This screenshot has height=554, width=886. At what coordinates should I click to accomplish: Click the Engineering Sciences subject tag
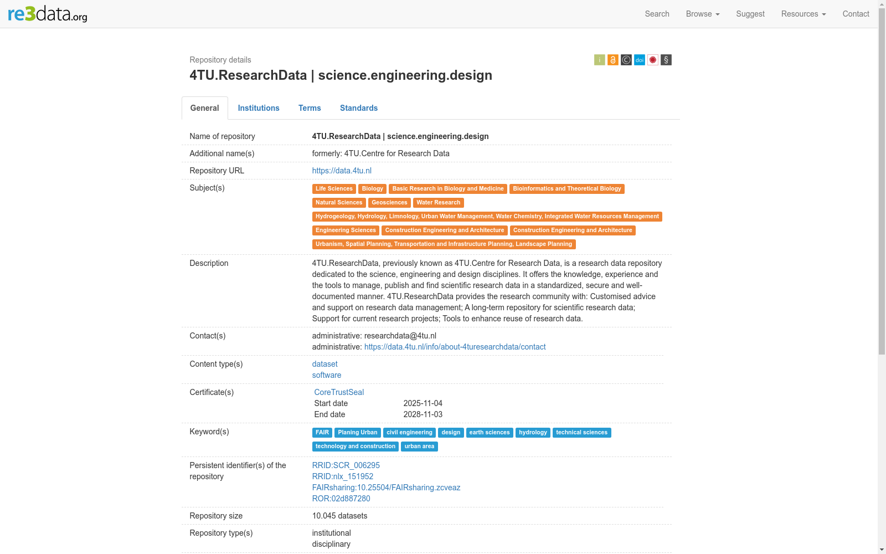(x=346, y=230)
